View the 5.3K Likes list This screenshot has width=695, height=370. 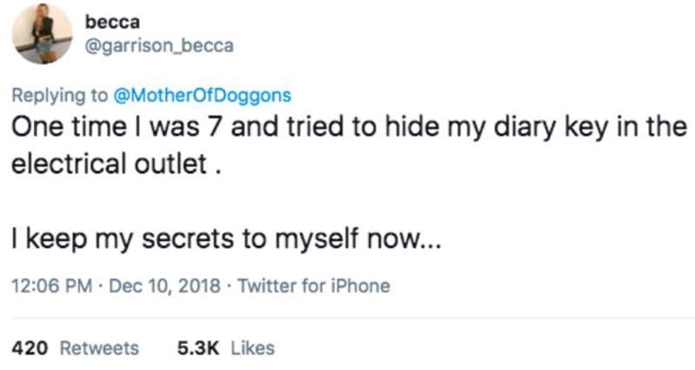[224, 348]
